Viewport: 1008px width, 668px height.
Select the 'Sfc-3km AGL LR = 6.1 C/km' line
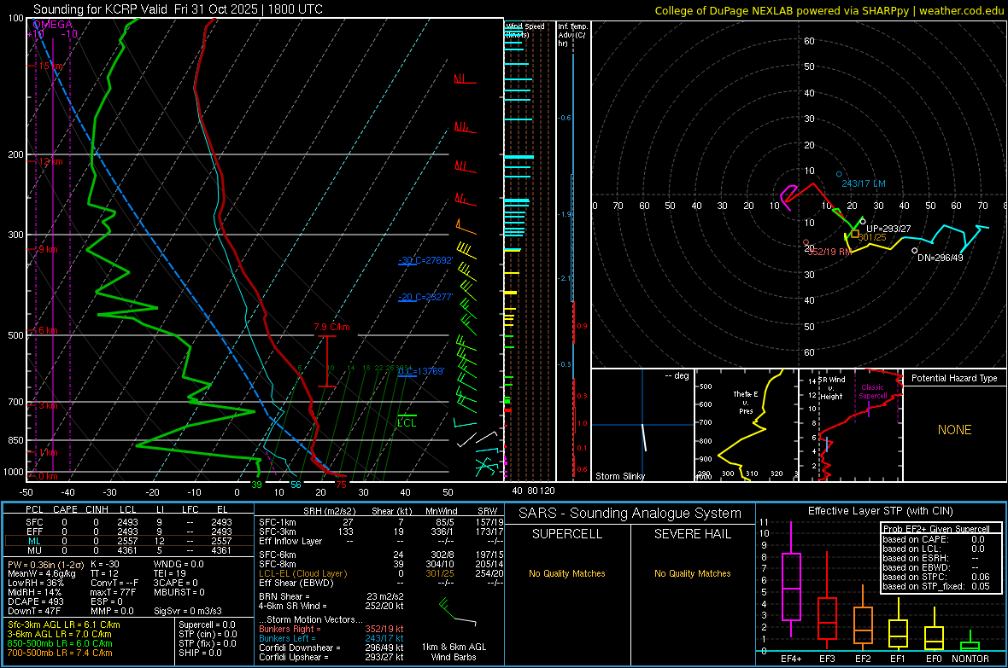[x=64, y=624]
